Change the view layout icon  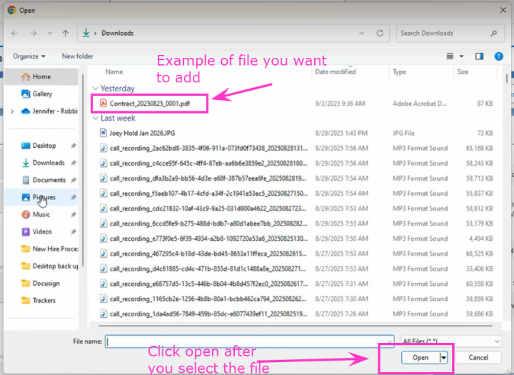pos(450,56)
